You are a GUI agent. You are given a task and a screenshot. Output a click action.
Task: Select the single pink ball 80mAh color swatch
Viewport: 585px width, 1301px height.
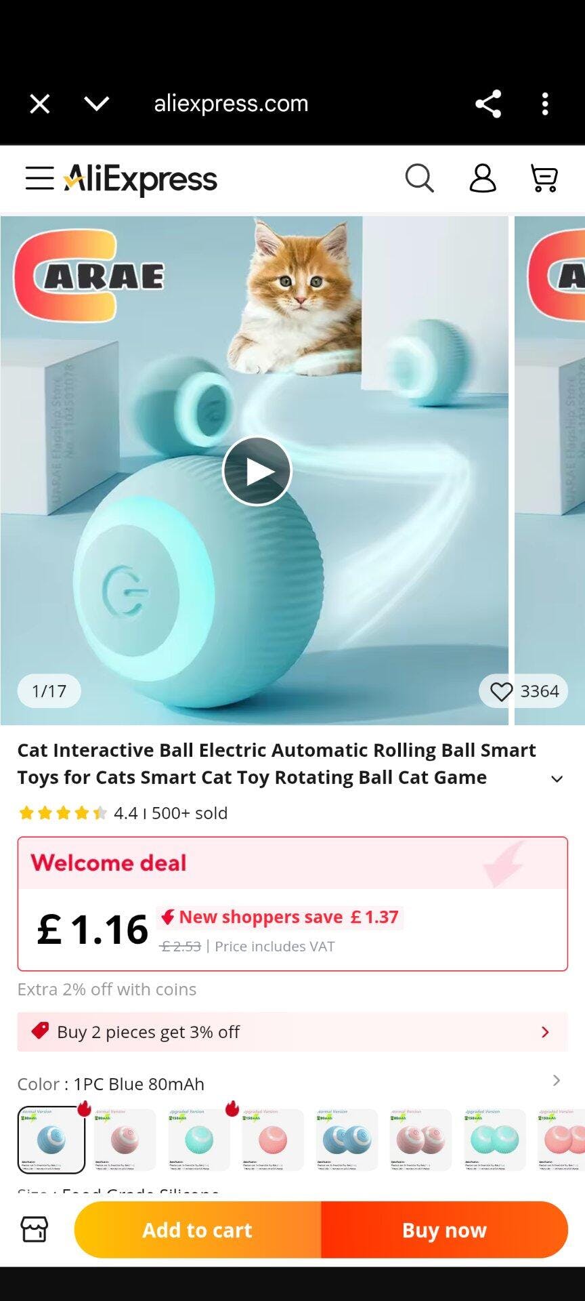[125, 1140]
